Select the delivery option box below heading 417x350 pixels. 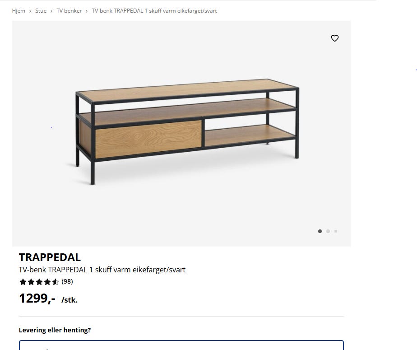[x=181, y=345]
